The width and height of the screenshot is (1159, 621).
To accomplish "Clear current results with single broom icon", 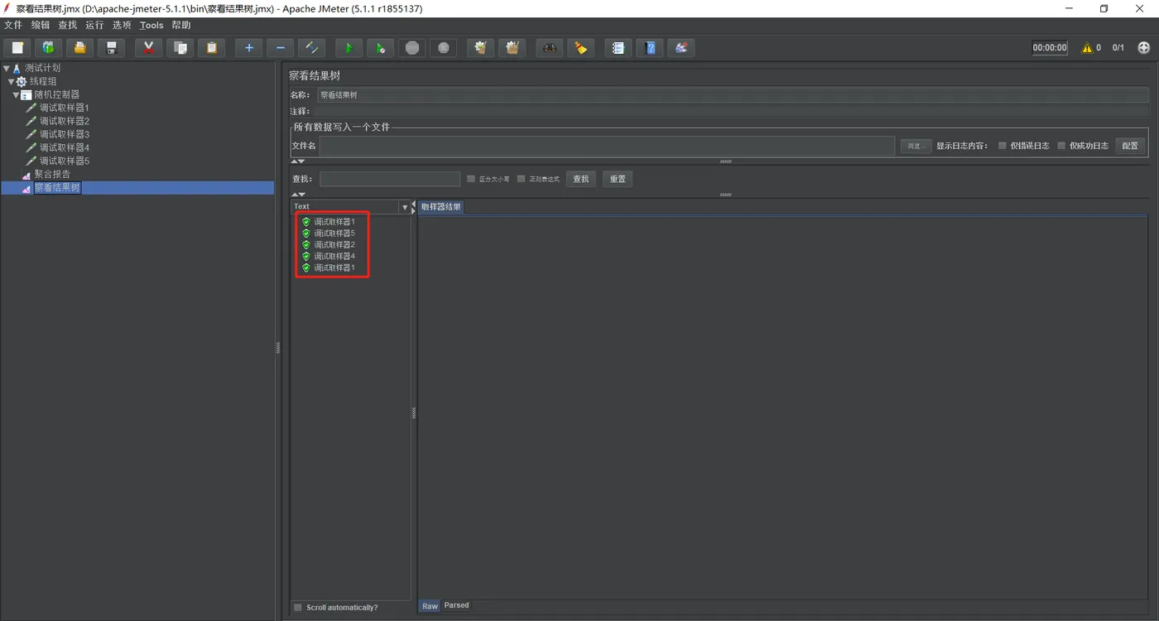I will coord(480,48).
